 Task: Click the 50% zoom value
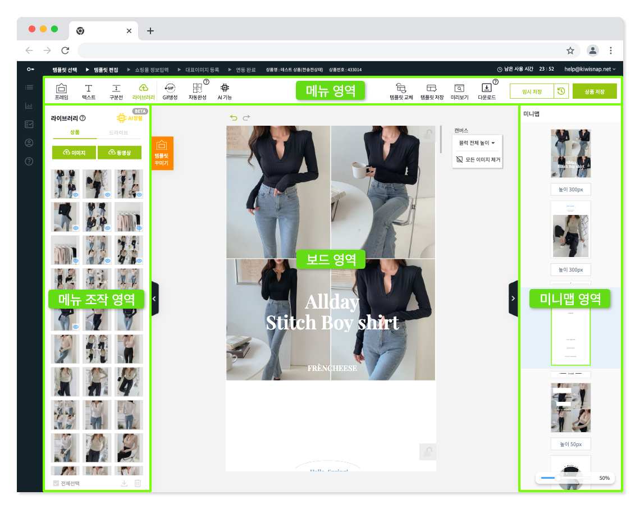(x=604, y=478)
